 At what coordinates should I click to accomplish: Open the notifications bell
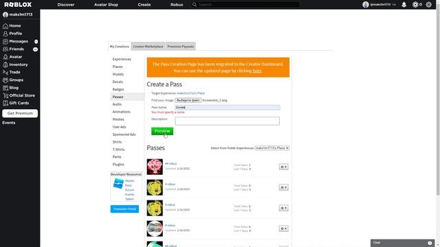404,5
